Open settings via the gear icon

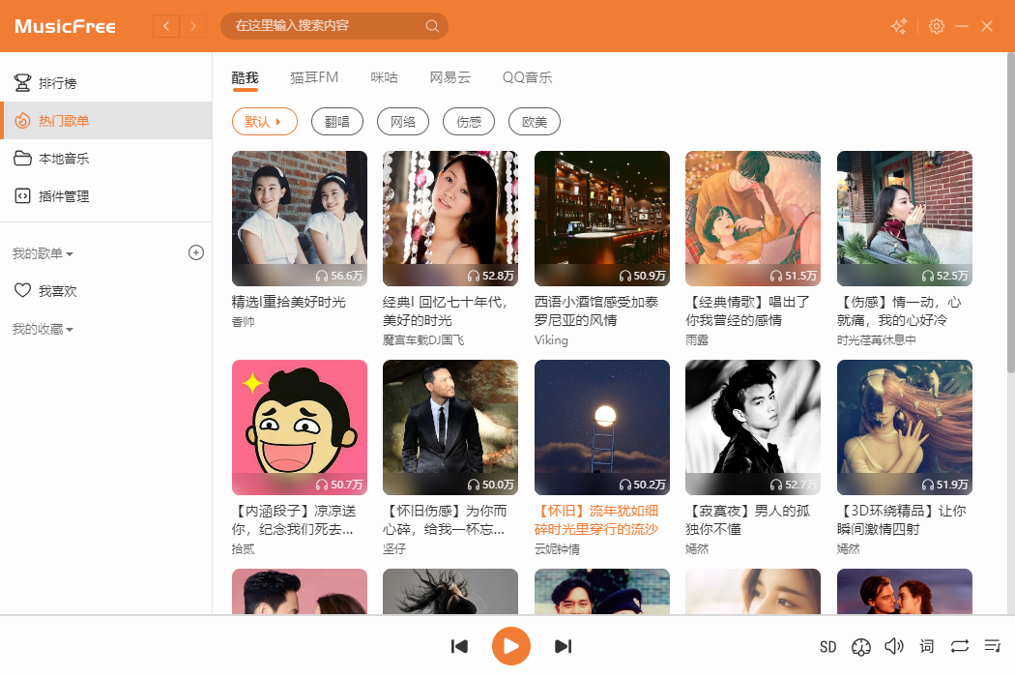tap(936, 26)
